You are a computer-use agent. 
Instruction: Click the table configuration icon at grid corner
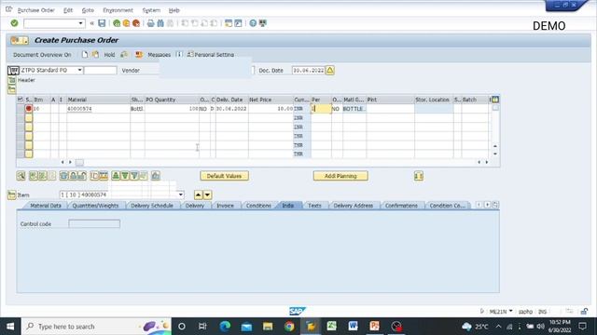pyautogui.click(x=495, y=100)
